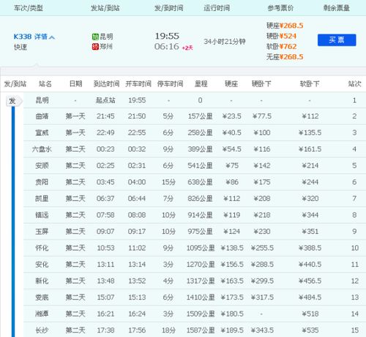Click station name 曲靖
The image size is (366, 337).
(x=42, y=116)
